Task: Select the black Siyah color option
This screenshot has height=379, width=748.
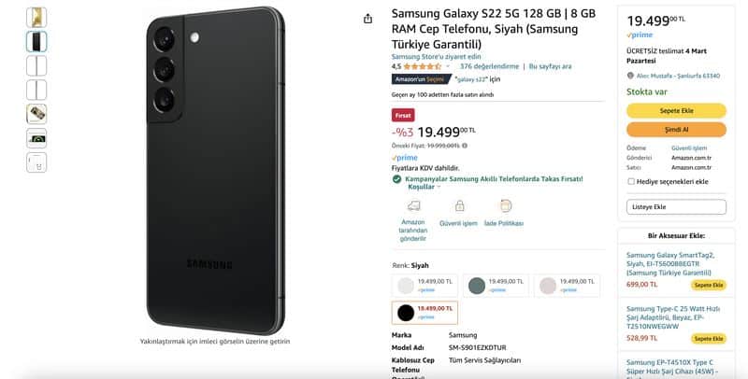Action: (x=424, y=313)
